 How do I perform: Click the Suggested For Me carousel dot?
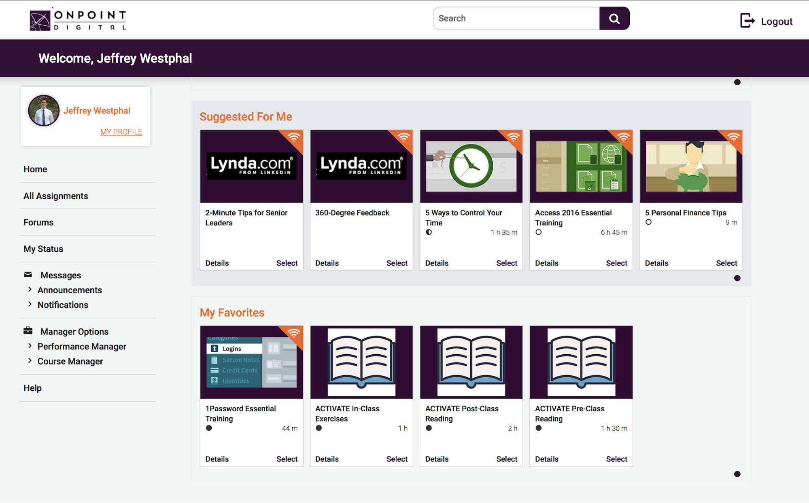737,278
